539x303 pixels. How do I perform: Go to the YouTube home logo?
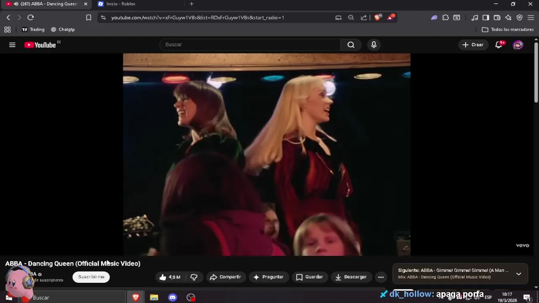click(40, 45)
